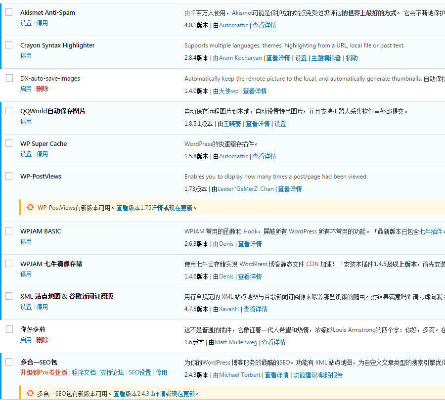Open 七牛插件 link in WPJAM BASIC description
This screenshot has height=411, width=445.
click(x=431, y=231)
